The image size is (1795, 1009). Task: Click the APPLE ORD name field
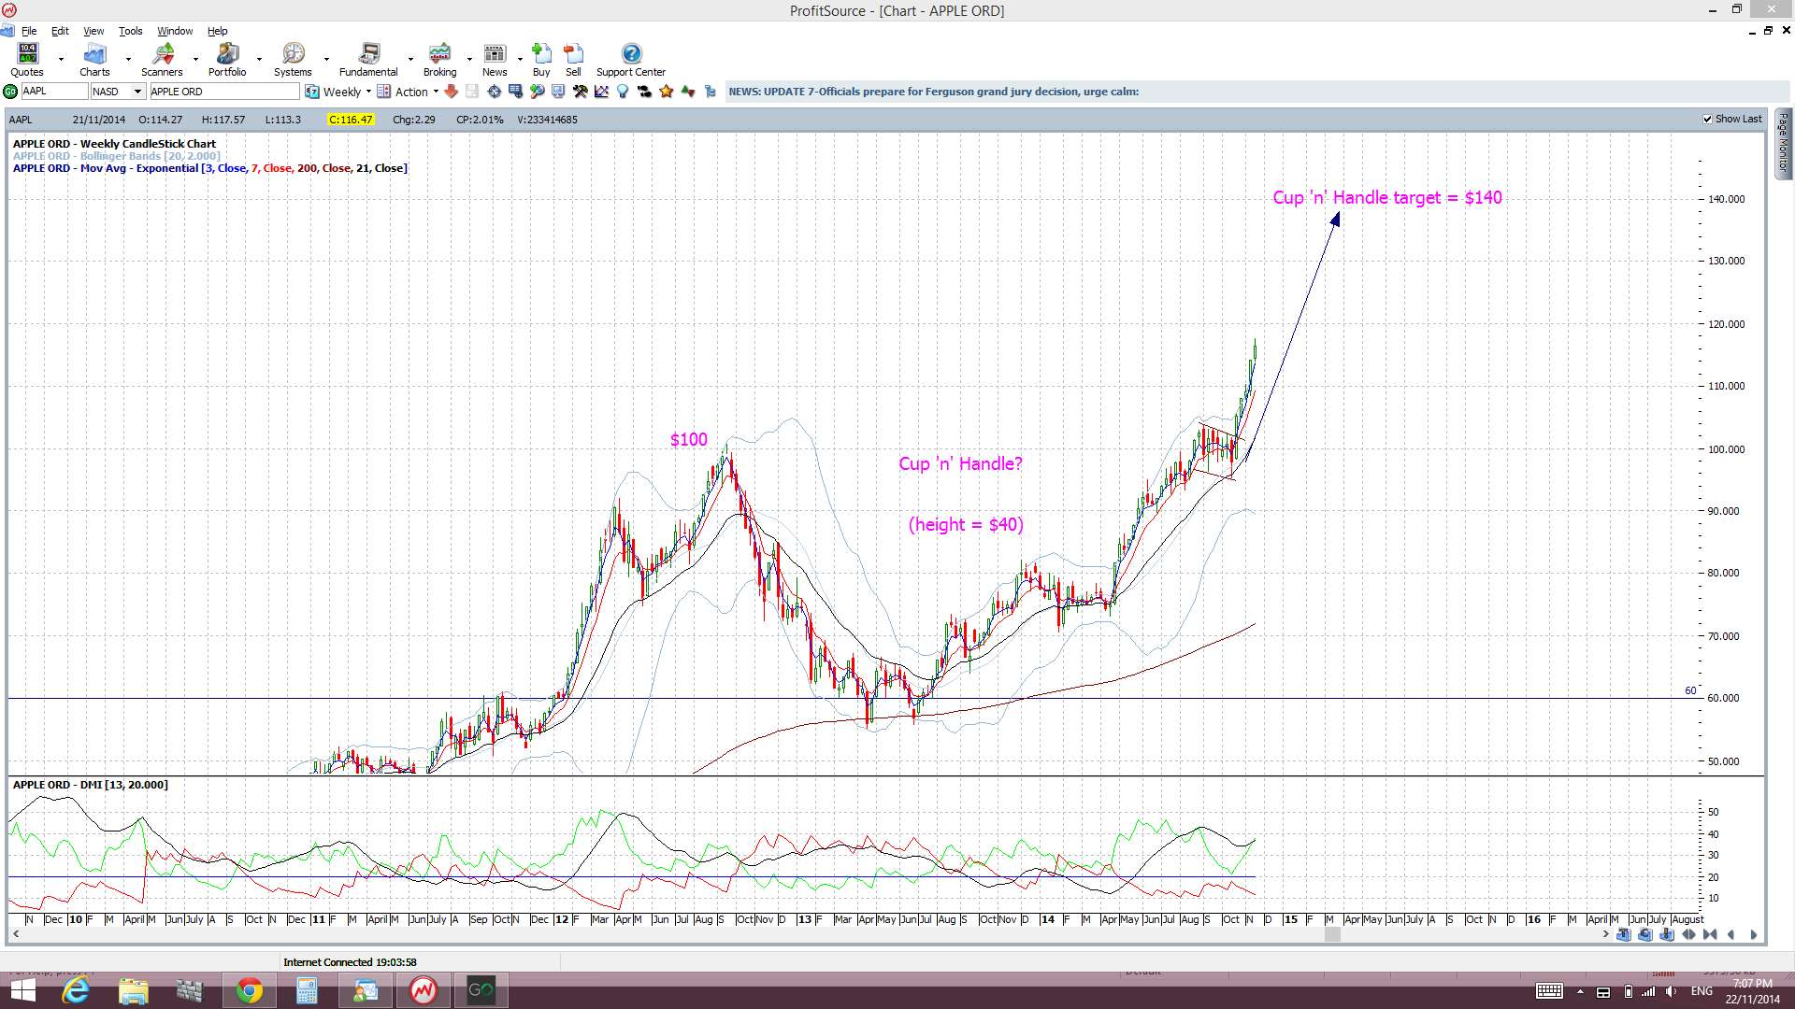[224, 92]
